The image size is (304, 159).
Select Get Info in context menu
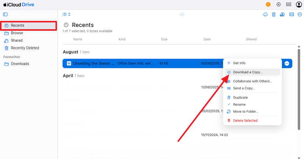coord(239,63)
